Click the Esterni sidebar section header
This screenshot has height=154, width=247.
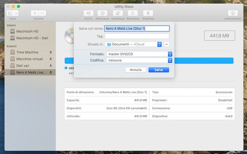pos(11,46)
